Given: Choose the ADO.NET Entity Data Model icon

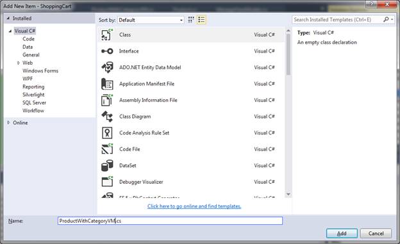Looking at the screenshot, I should click(x=107, y=67).
